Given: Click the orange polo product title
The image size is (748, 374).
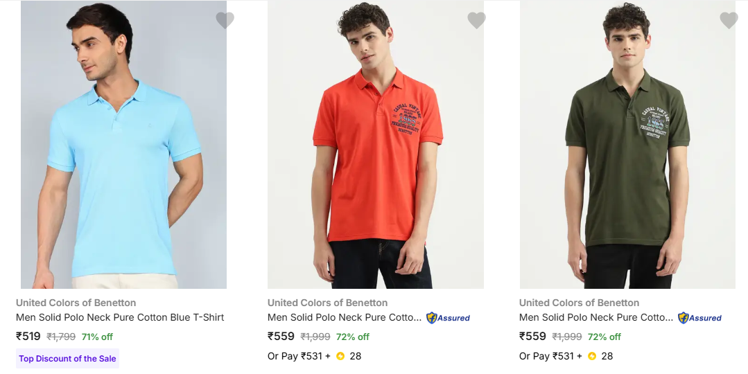Looking at the screenshot, I should point(344,317).
